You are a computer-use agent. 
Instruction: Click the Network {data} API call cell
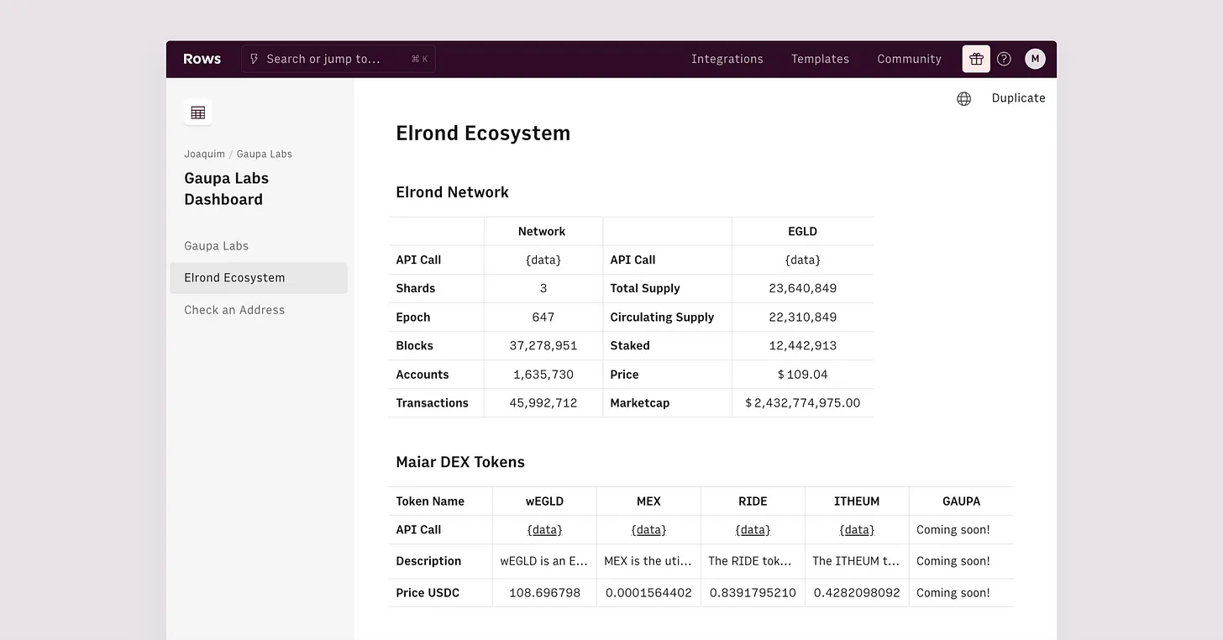coord(543,260)
